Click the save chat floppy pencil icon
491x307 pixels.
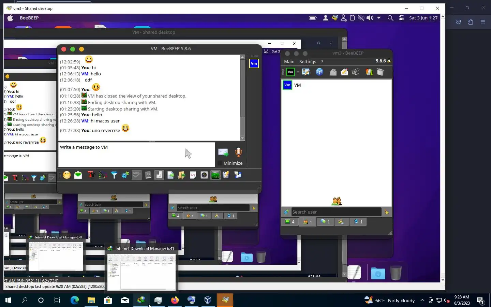click(x=226, y=175)
